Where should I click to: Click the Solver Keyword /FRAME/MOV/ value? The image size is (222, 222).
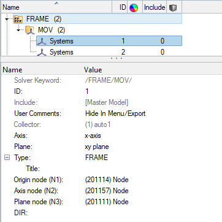pos(109,80)
